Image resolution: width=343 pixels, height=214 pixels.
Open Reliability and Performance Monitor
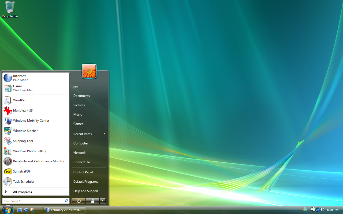tap(36, 161)
